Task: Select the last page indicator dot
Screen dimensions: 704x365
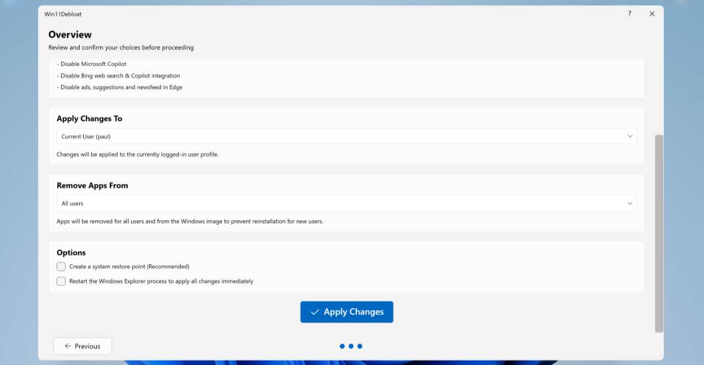Action: 360,346
